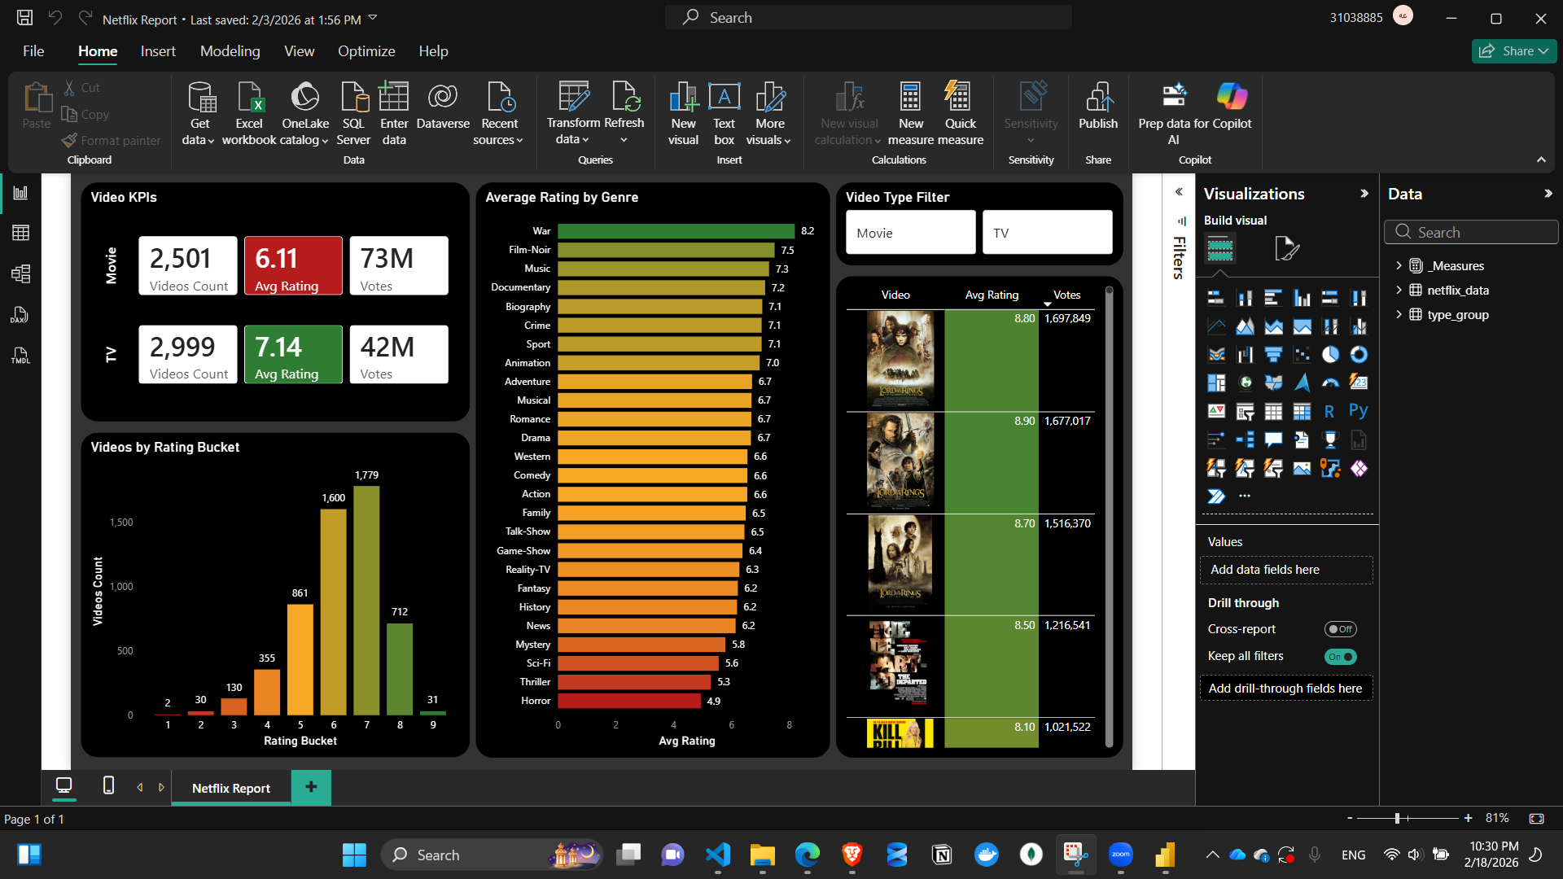Select the Python visual icon
The image size is (1563, 879).
click(1359, 411)
